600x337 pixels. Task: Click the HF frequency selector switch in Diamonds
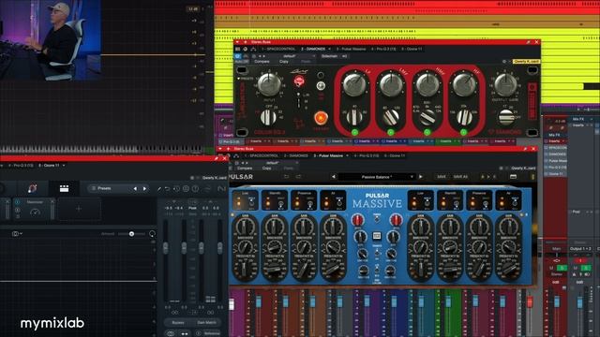tap(464, 117)
